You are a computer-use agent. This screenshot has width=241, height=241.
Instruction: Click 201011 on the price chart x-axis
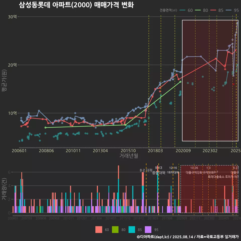coord(73,151)
